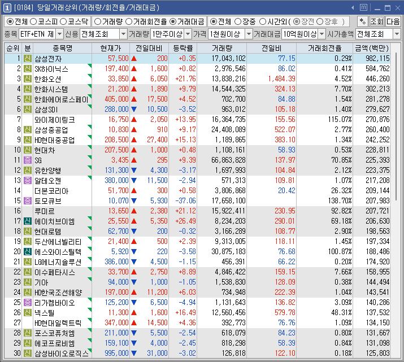Viewport: 404px width, 362px height.
Task: Select the 장중 radio button
Action: pyautogui.click(x=238, y=21)
